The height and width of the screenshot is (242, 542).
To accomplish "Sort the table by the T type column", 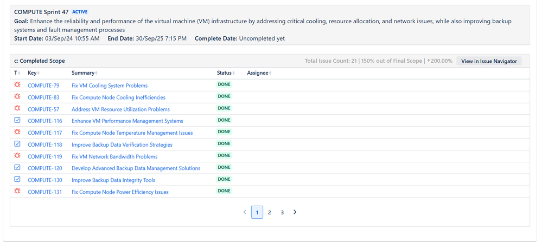I will click(17, 73).
